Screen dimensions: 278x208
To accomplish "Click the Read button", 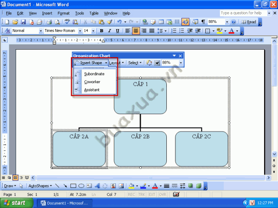I will point(249,22).
